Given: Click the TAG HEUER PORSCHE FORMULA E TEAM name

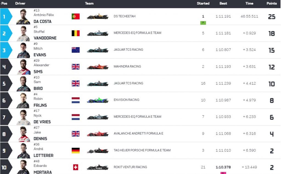Looking at the screenshot, I should (142, 150).
